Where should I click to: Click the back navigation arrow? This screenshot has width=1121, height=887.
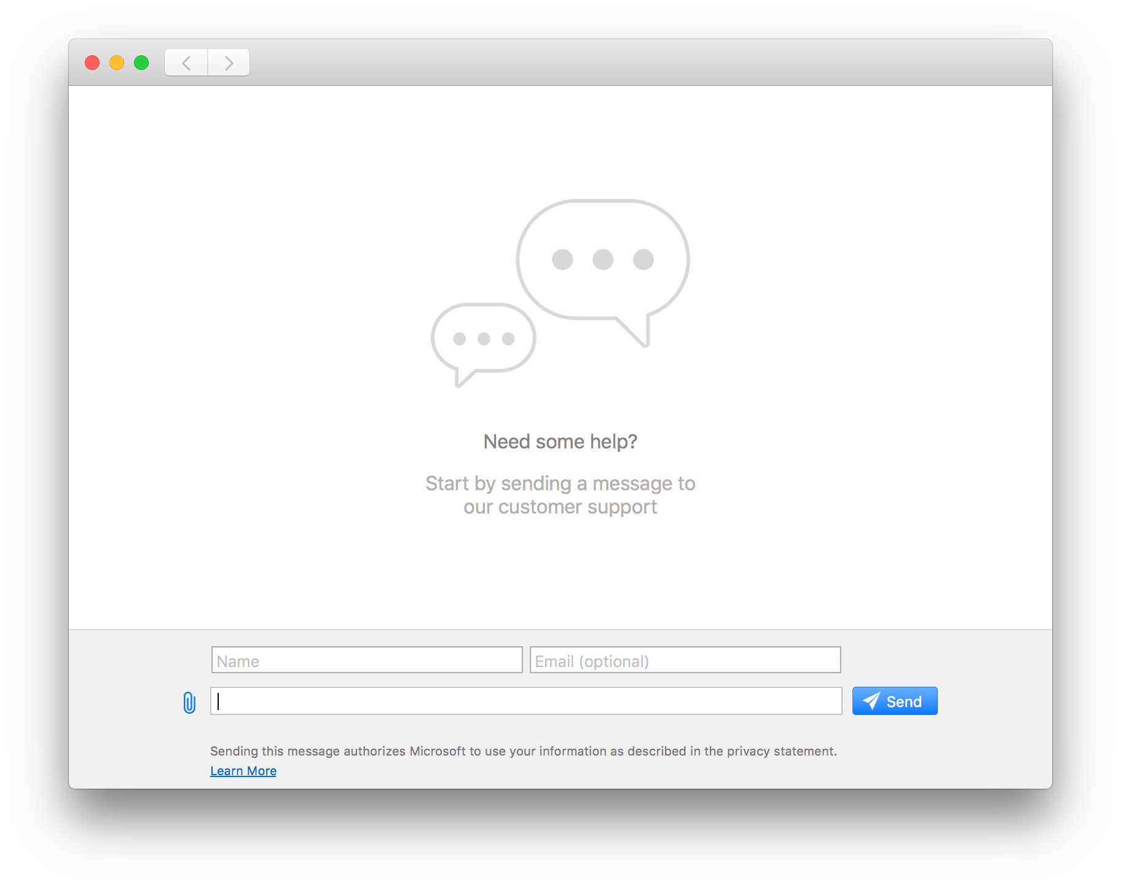tap(186, 62)
